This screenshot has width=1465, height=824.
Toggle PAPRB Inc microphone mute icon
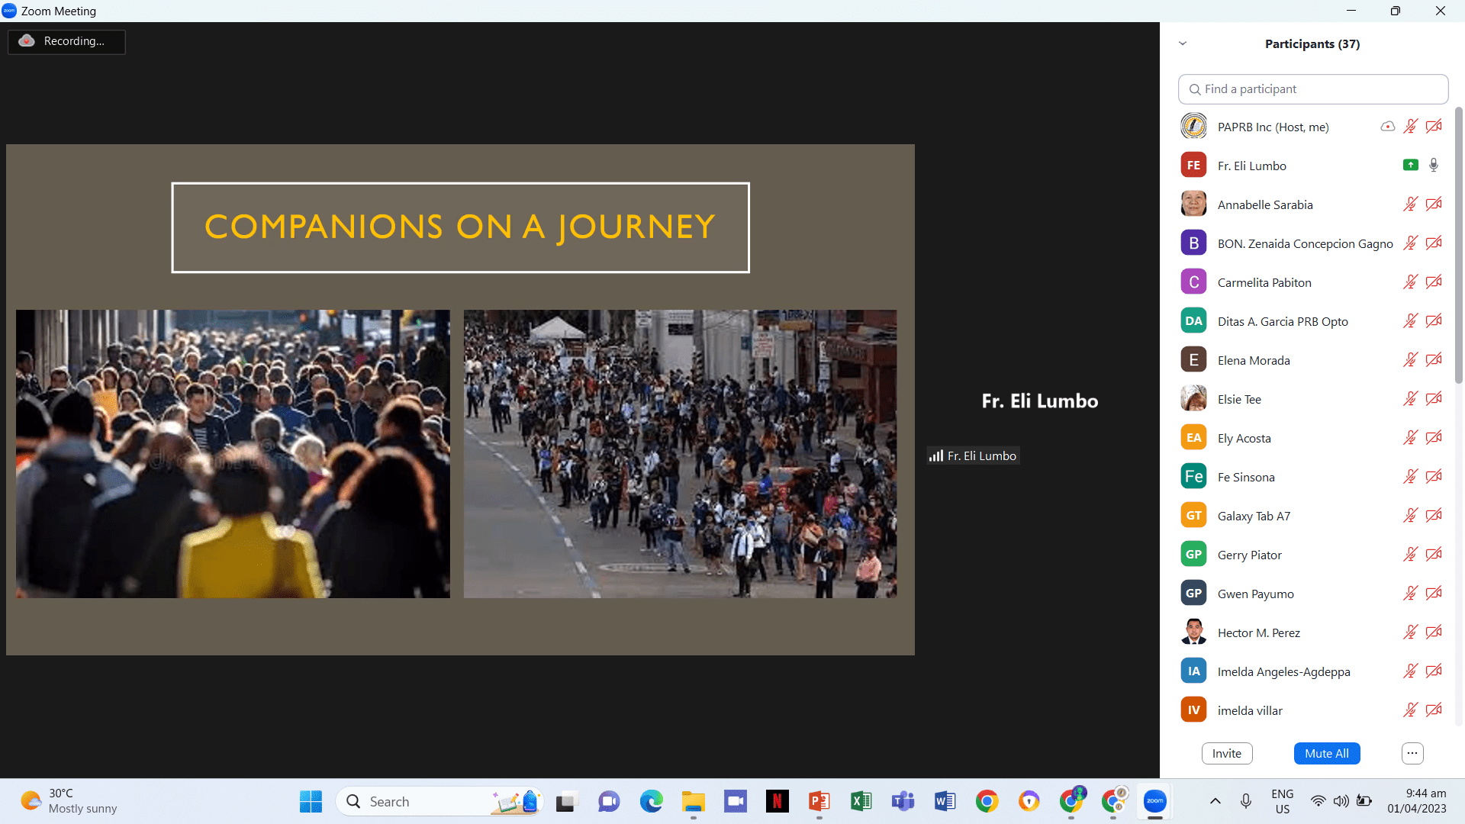1410,127
